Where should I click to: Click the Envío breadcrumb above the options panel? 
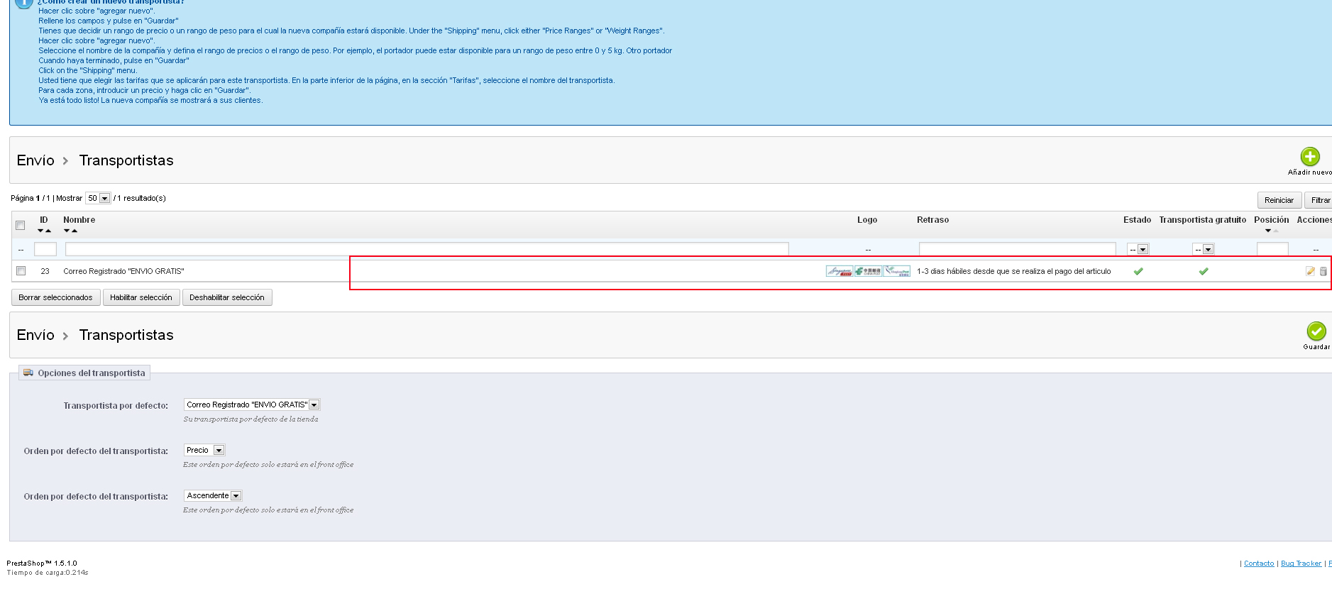tap(35, 335)
